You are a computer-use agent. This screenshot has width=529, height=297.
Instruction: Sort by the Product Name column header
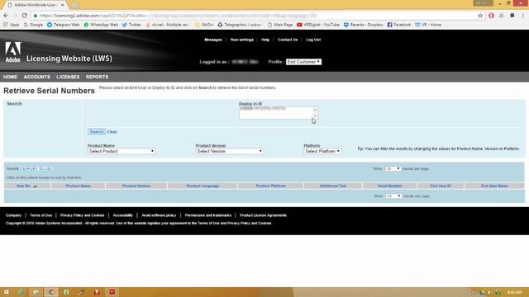click(78, 186)
